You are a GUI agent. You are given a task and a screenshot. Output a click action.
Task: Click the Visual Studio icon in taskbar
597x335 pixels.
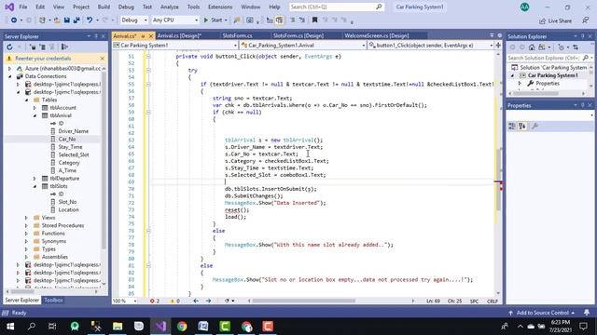160,327
